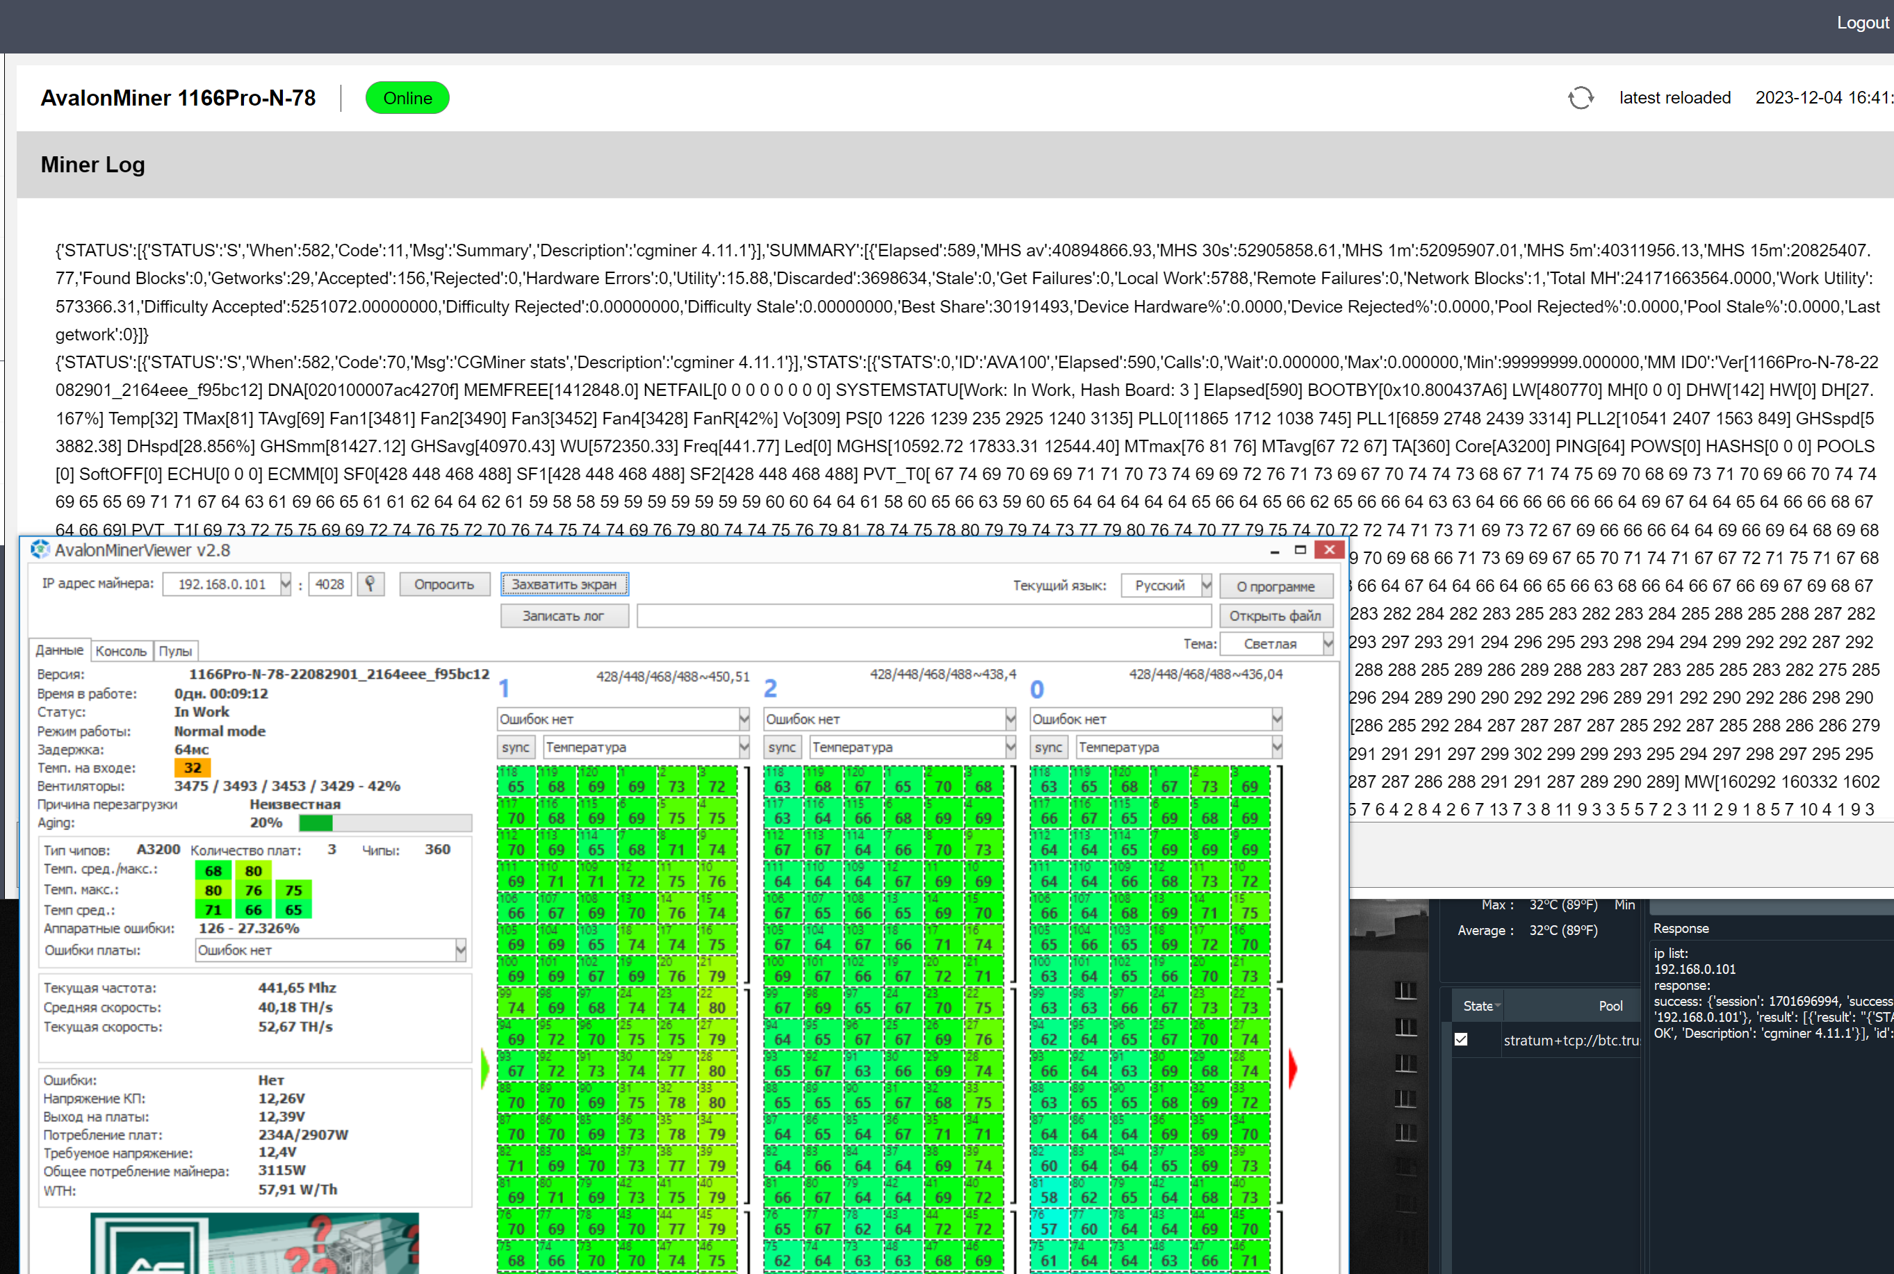Viewport: 1894px width, 1274px height.
Task: Click the stratum+tcp://btc pool entry
Action: point(1571,1040)
